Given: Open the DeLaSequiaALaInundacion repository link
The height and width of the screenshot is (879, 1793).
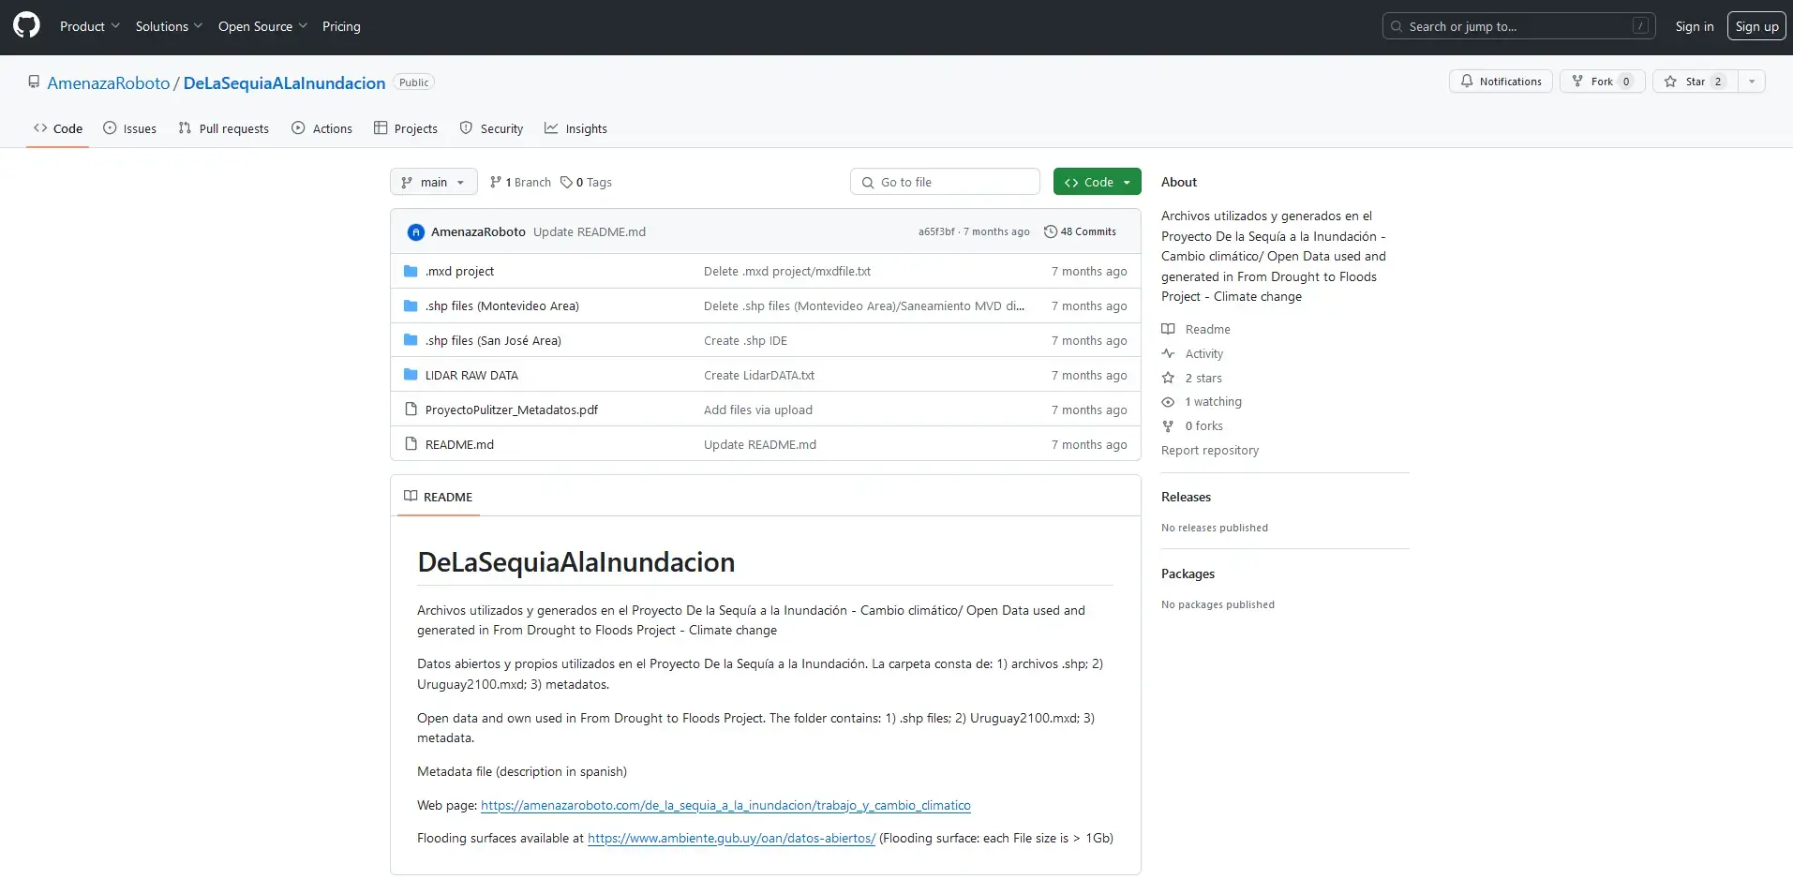Looking at the screenshot, I should pyautogui.click(x=284, y=82).
